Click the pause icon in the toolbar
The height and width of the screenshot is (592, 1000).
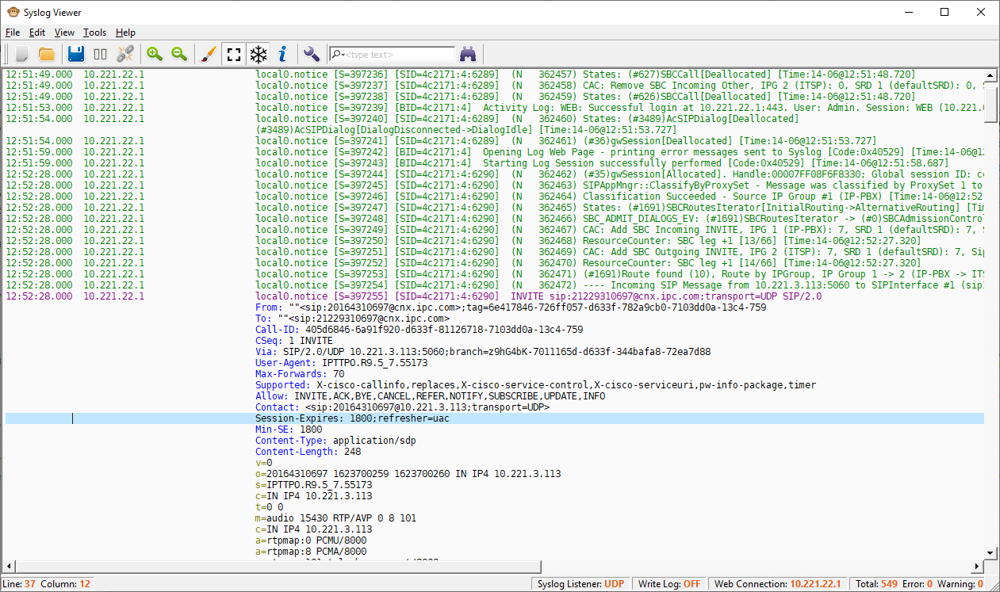click(101, 54)
